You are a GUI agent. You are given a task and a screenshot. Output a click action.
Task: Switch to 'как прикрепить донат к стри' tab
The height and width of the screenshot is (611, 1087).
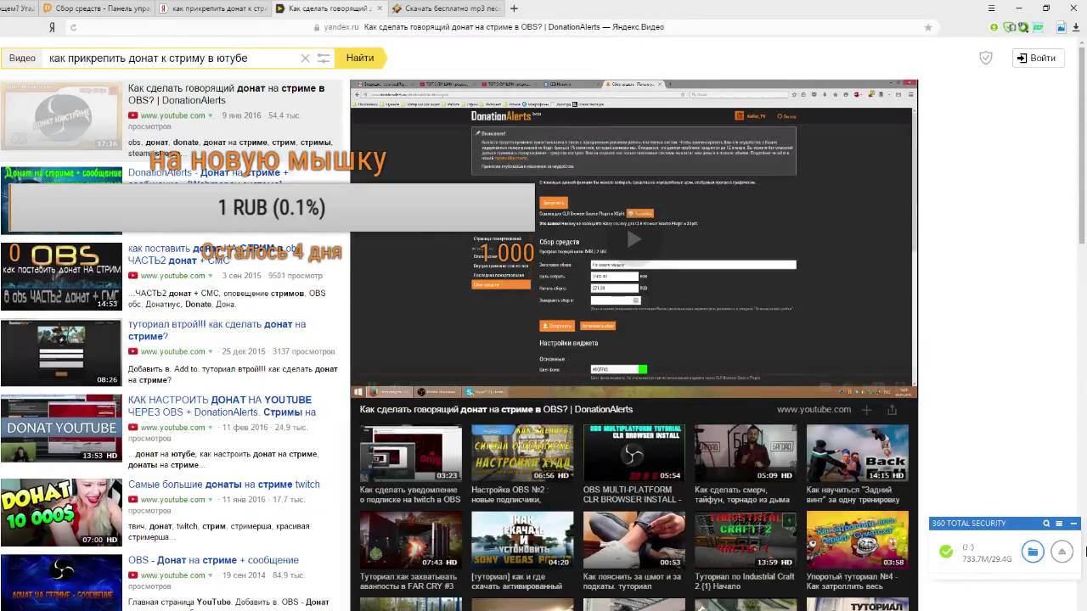212,8
